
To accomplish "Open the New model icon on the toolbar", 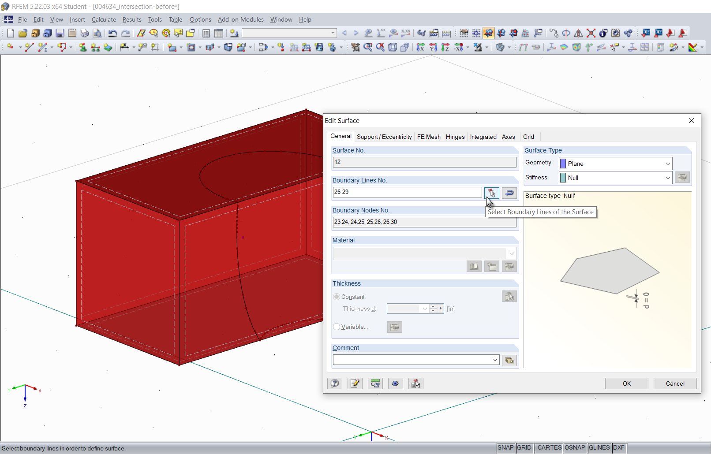I will [x=10, y=33].
